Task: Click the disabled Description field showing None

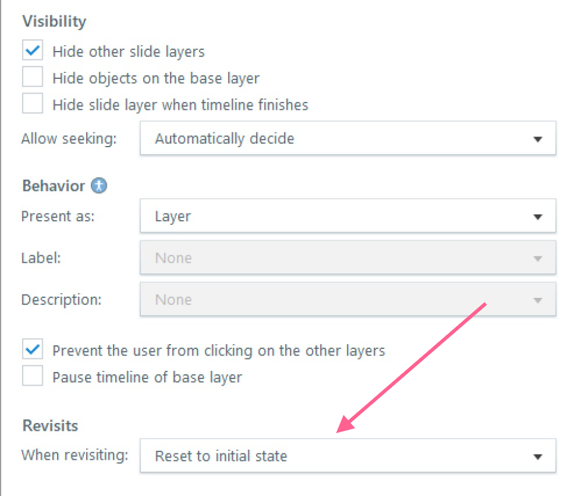Action: [333, 299]
